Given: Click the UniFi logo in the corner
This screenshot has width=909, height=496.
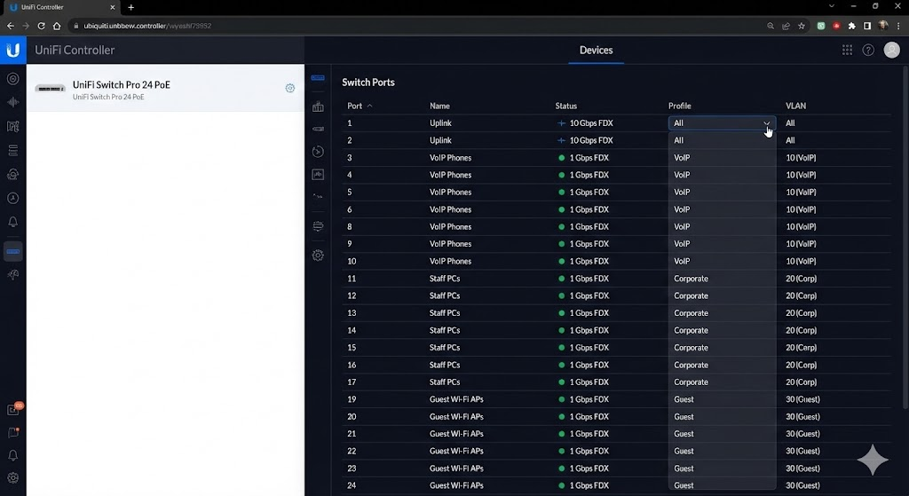Looking at the screenshot, I should coord(12,51).
